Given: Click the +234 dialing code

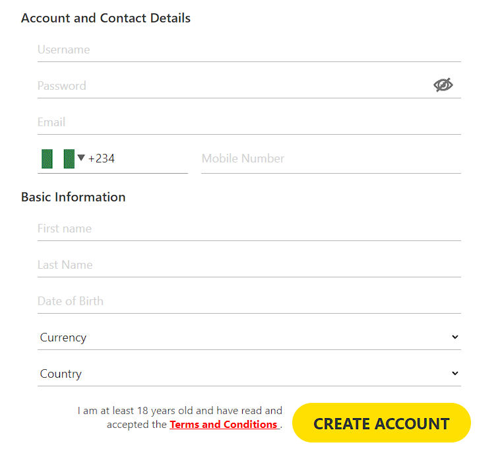Looking at the screenshot, I should click(x=102, y=159).
